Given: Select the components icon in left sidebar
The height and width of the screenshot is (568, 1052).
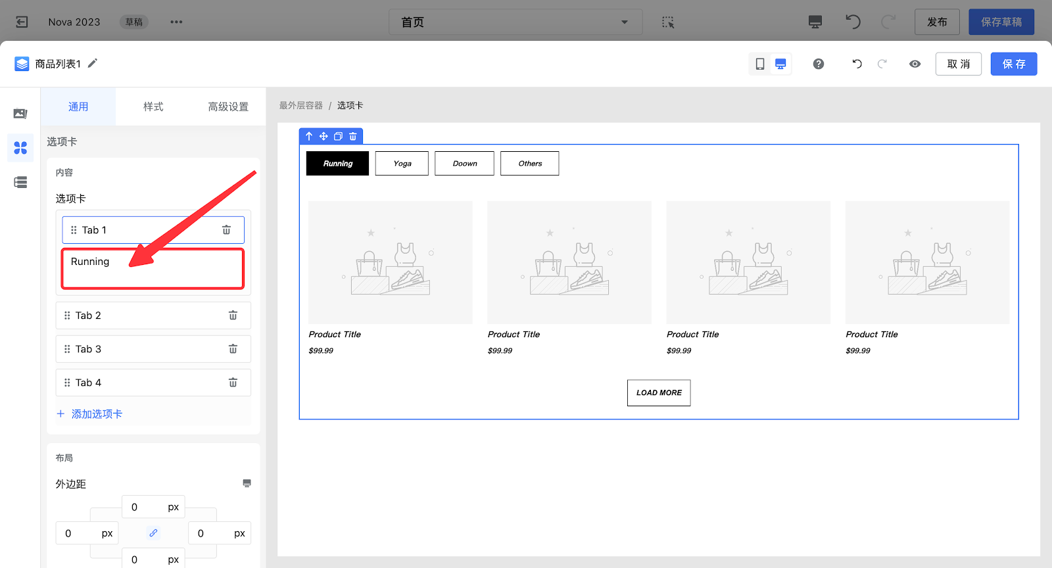Looking at the screenshot, I should pyautogui.click(x=20, y=148).
